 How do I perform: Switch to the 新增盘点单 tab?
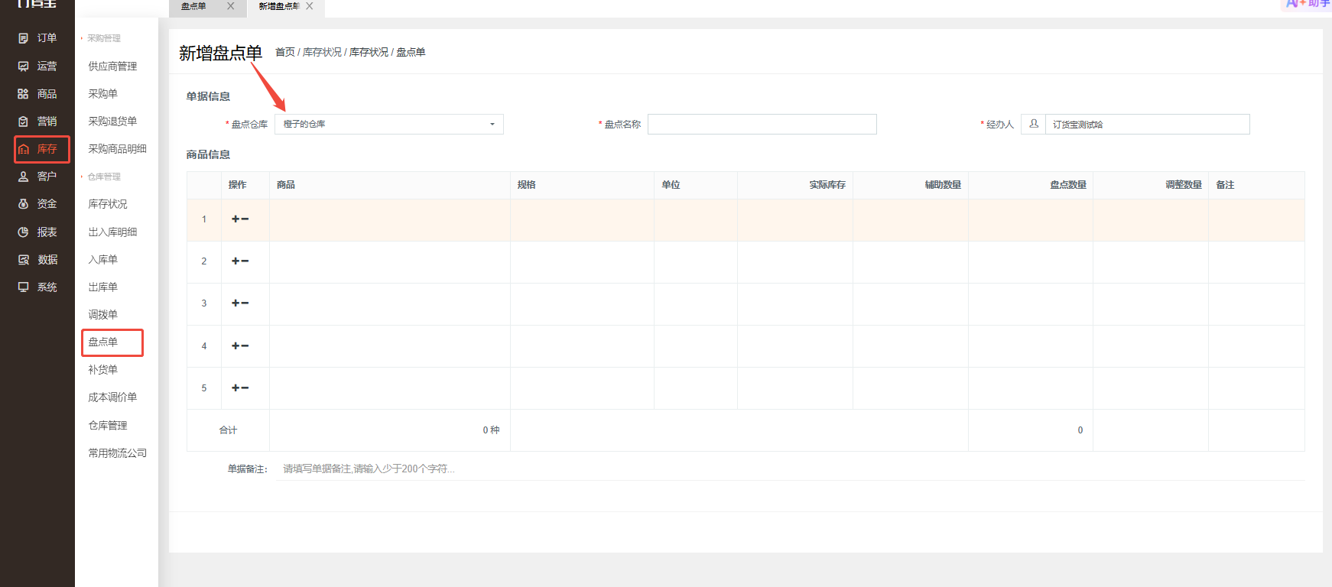[279, 6]
